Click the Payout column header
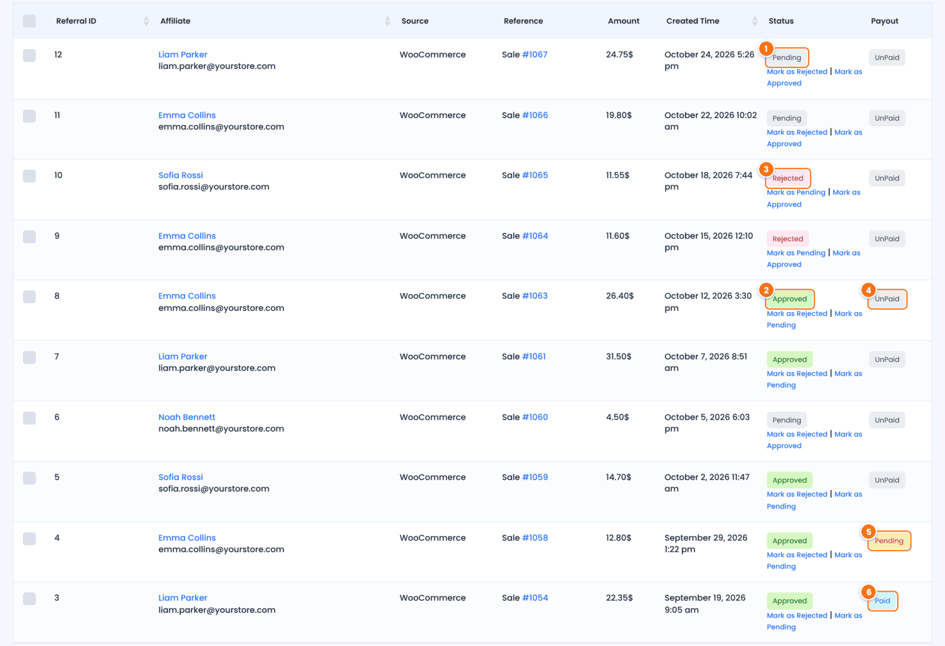The width and height of the screenshot is (945, 646). coord(884,21)
